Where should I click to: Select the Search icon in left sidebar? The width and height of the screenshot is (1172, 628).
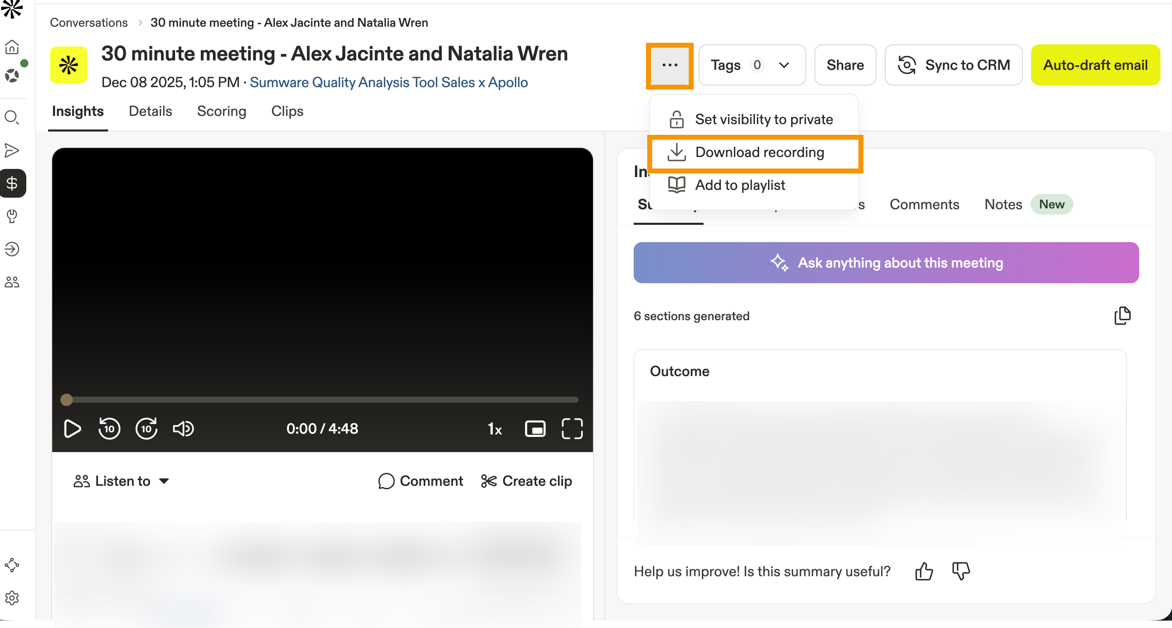click(x=12, y=118)
